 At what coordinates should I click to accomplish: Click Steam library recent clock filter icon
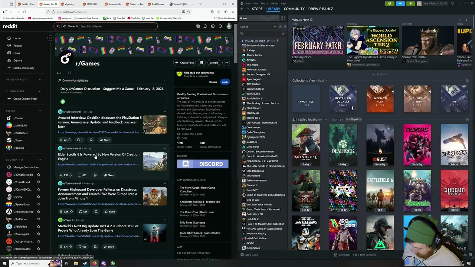tap(281, 27)
